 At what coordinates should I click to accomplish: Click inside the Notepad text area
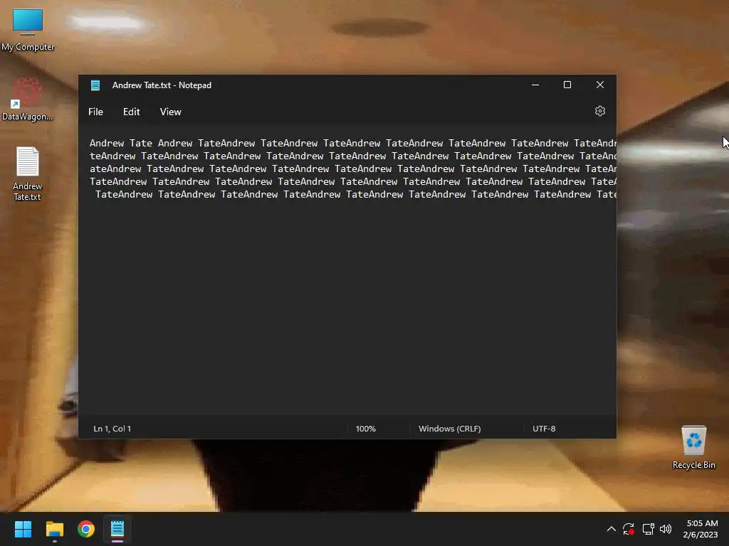tap(347, 269)
